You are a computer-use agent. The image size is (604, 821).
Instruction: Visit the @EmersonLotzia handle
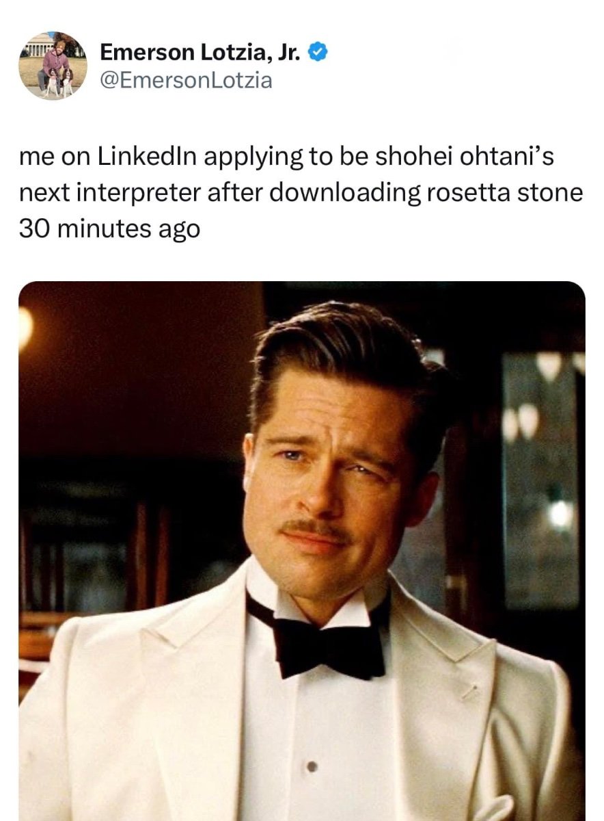pyautogui.click(x=186, y=80)
